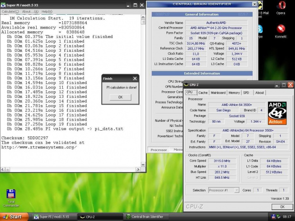Switch to Super PI via the taskbar button
Viewport: 295px width, 221px height.
[x=53, y=217]
